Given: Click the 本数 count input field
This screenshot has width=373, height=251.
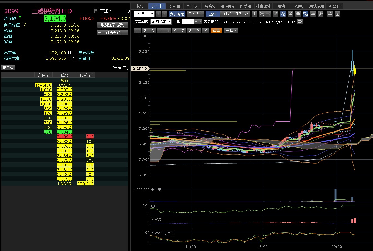Looking at the screenshot, I should pos(188,22).
